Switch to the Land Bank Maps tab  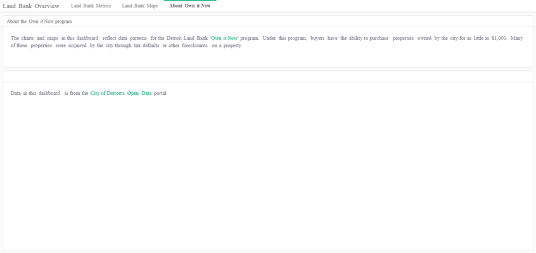pyautogui.click(x=139, y=6)
